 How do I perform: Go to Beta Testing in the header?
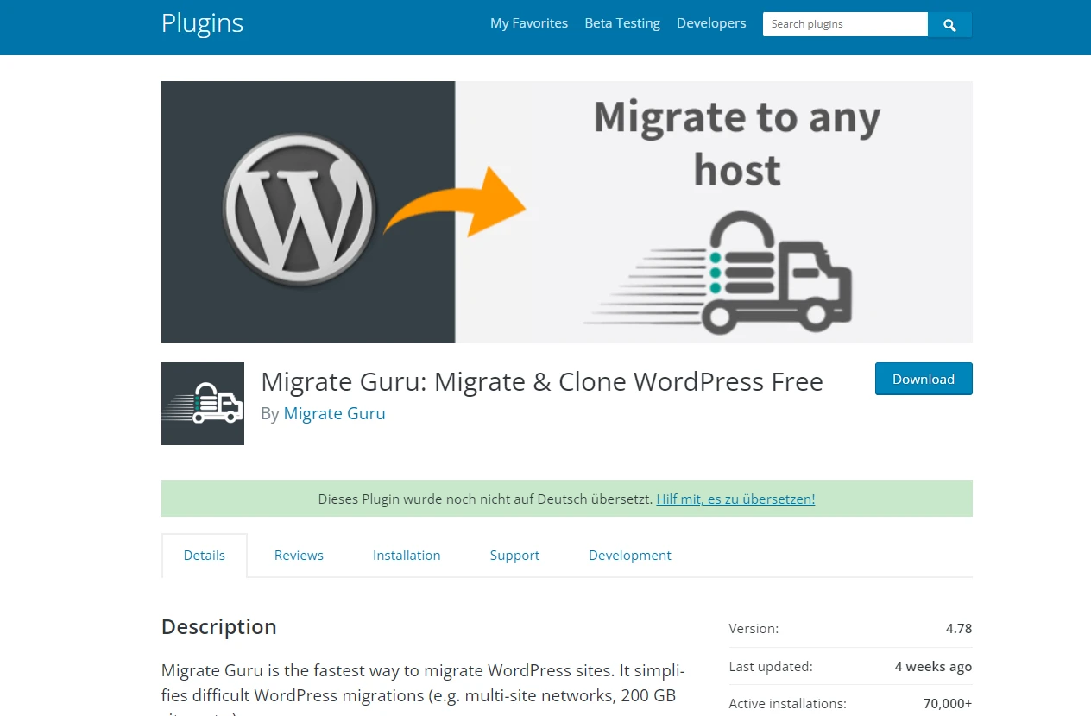tap(622, 23)
